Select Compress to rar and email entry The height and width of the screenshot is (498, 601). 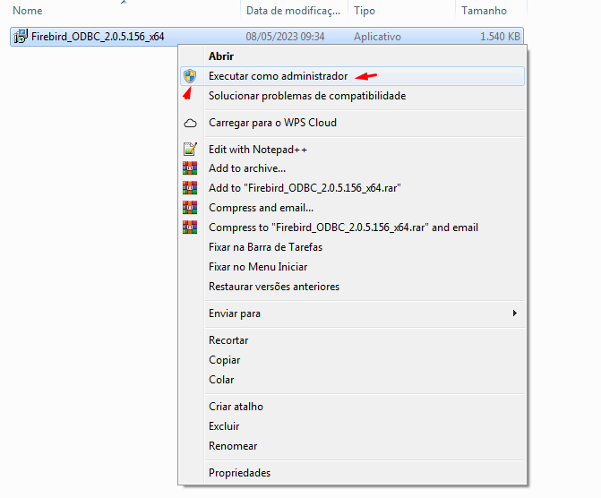coord(352,228)
